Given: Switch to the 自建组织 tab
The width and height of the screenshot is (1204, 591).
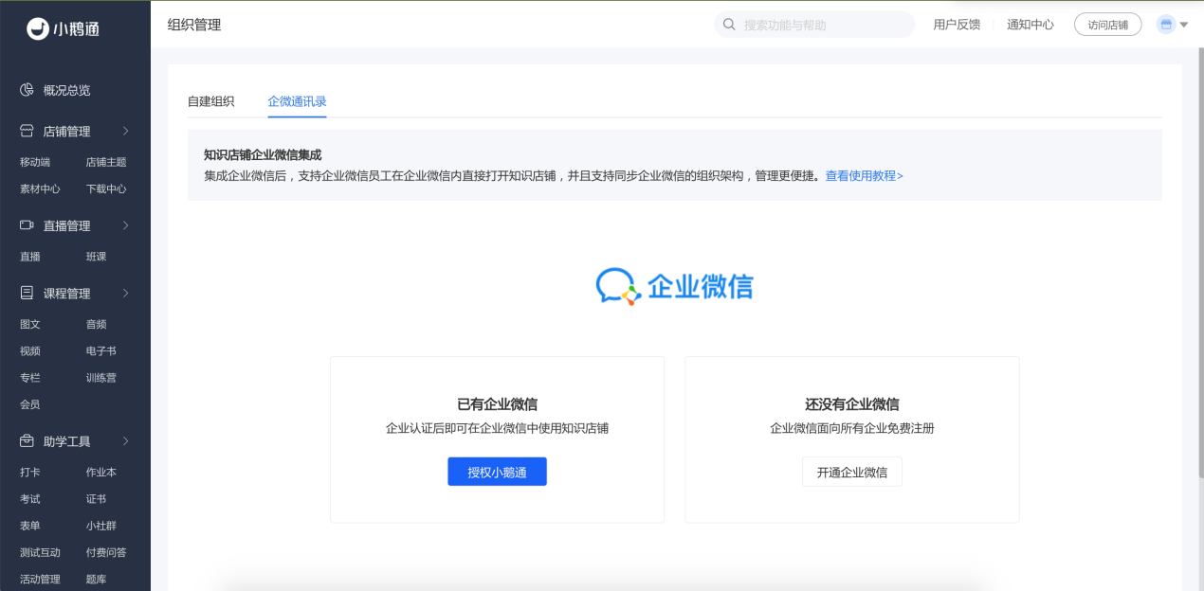Looking at the screenshot, I should [x=210, y=101].
